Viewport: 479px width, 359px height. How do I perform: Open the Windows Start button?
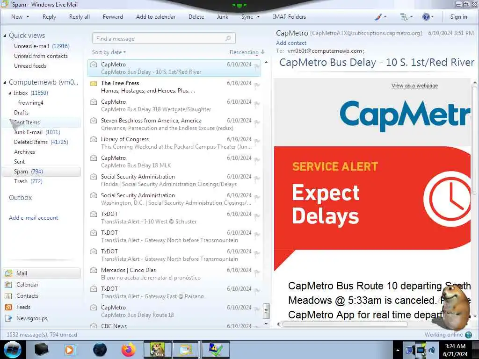pos(12,350)
